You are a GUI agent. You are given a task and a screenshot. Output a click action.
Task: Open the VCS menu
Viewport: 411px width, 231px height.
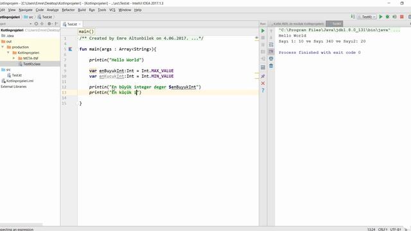point(112,10)
